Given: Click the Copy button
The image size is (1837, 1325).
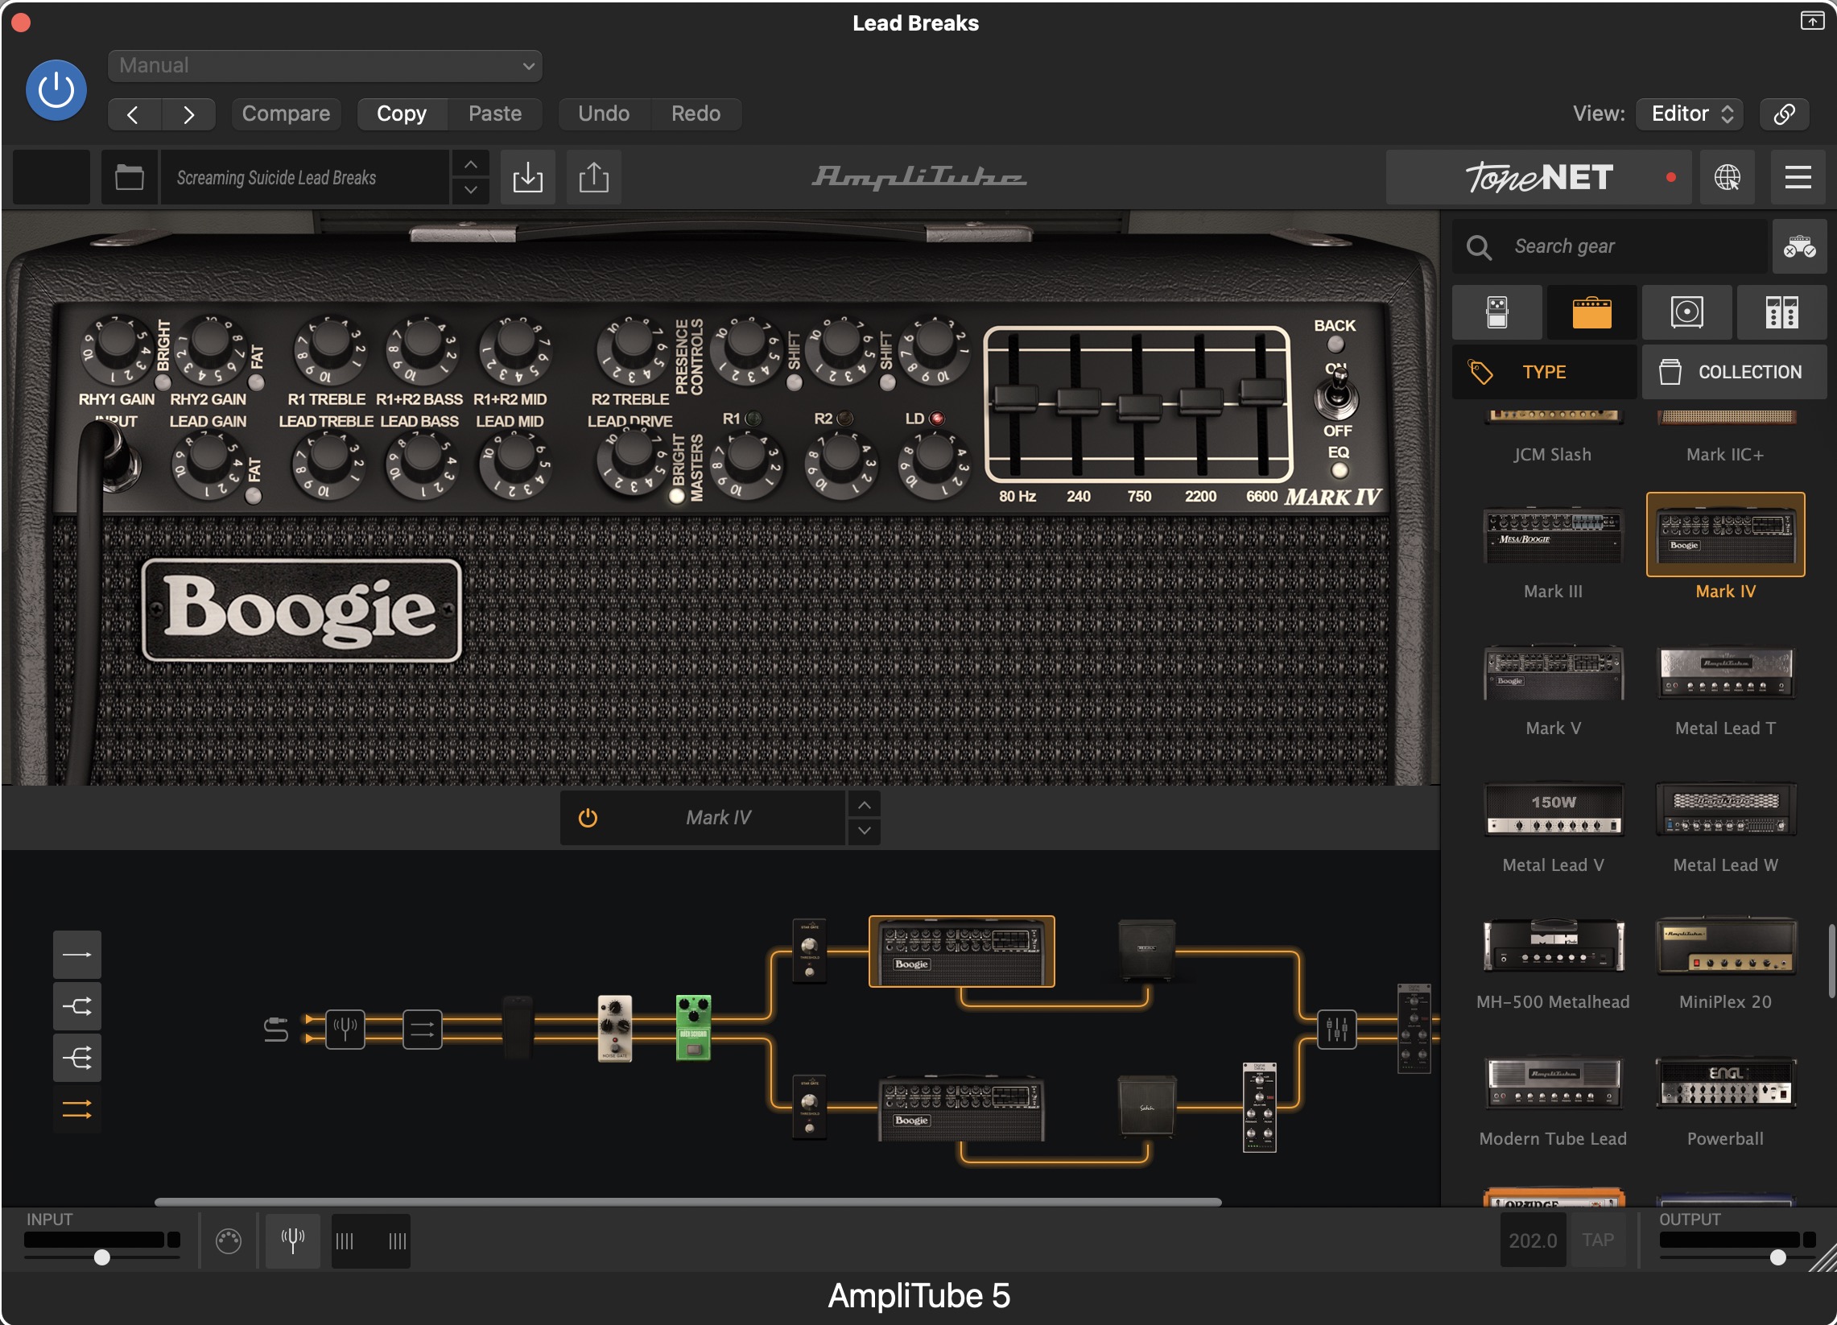Looking at the screenshot, I should click(x=402, y=114).
